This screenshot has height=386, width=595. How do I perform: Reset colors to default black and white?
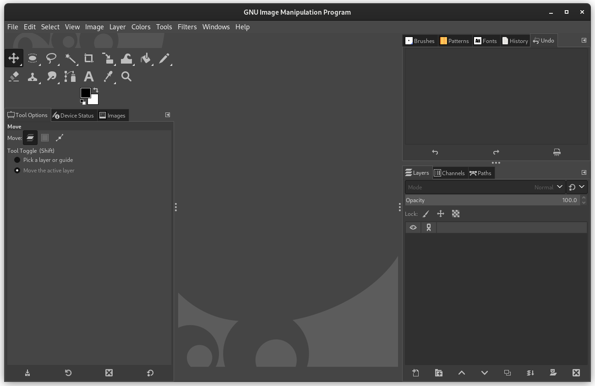[x=83, y=102]
